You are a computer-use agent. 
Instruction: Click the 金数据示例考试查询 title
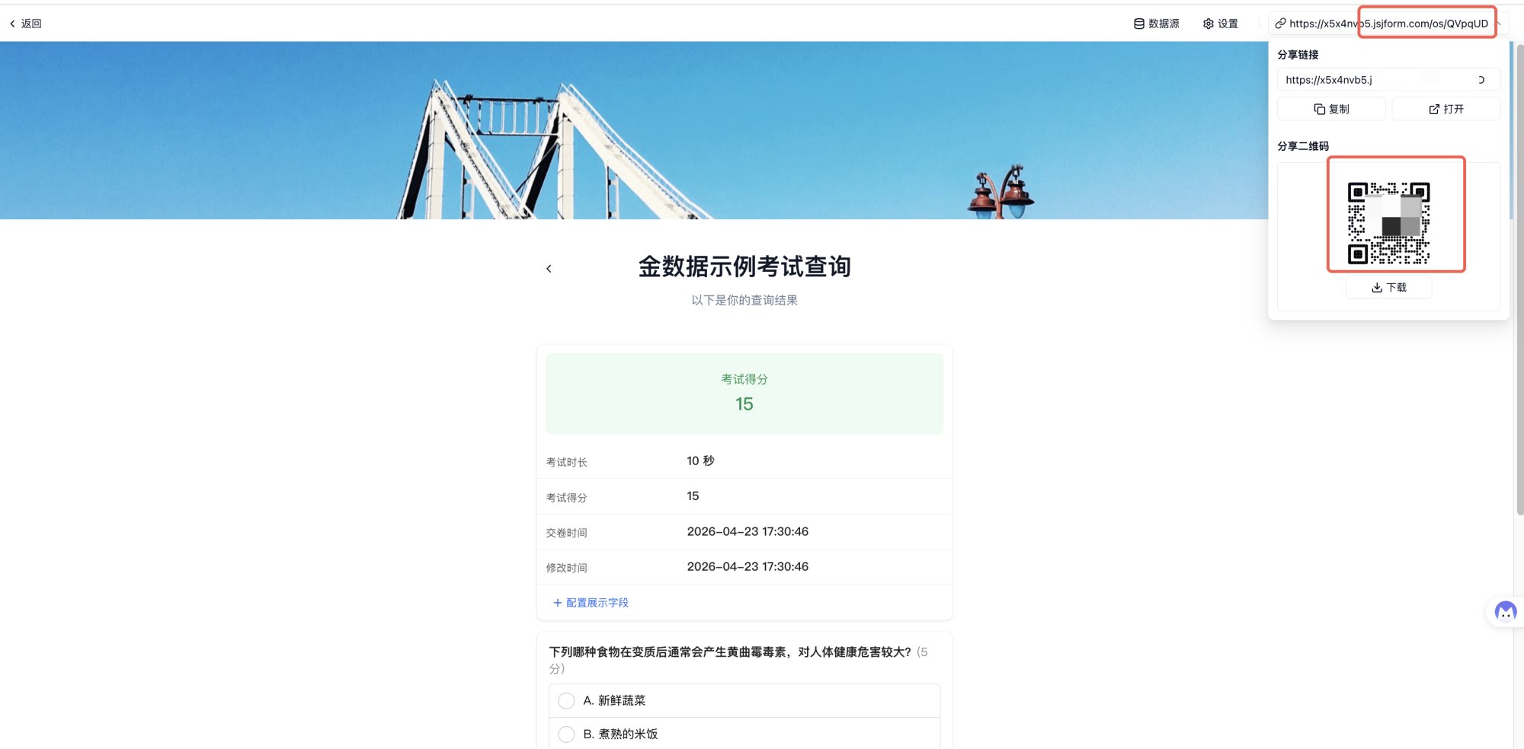(x=744, y=266)
